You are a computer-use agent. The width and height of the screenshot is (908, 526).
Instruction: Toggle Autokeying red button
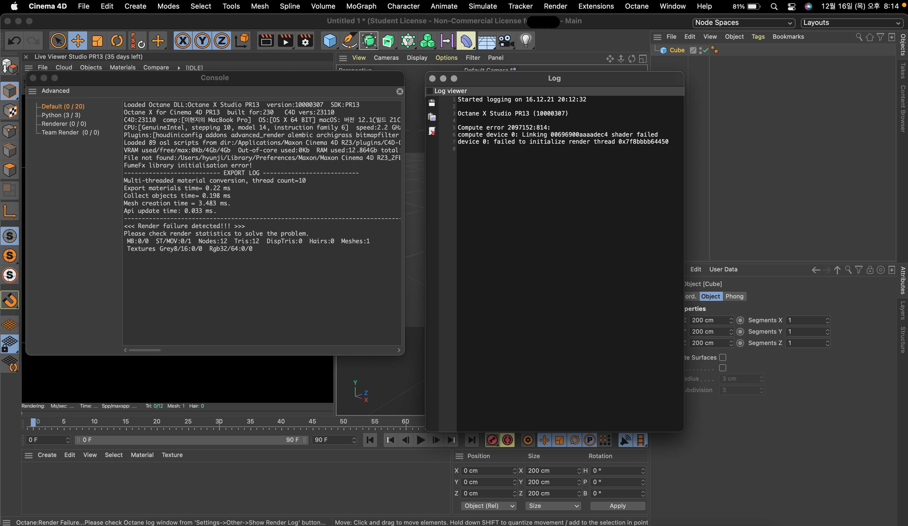[x=507, y=440]
